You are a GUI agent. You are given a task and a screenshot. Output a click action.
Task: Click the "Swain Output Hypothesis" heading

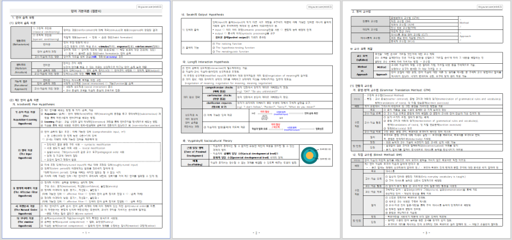[202, 14]
